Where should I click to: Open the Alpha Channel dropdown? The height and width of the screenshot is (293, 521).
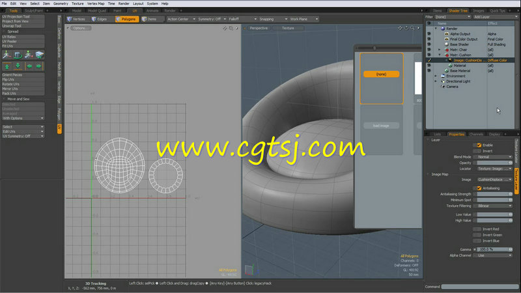coord(494,255)
